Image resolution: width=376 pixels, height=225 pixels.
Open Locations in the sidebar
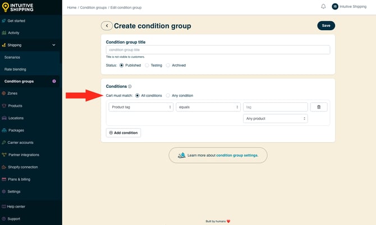pyautogui.click(x=16, y=118)
